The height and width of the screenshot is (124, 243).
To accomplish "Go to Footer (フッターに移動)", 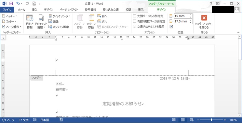I will (x=91, y=22).
